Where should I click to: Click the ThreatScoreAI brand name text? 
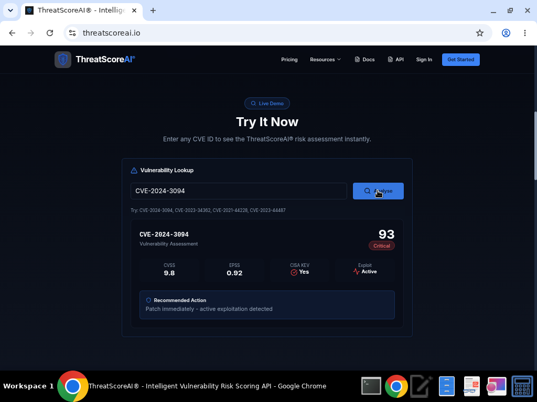point(105,60)
